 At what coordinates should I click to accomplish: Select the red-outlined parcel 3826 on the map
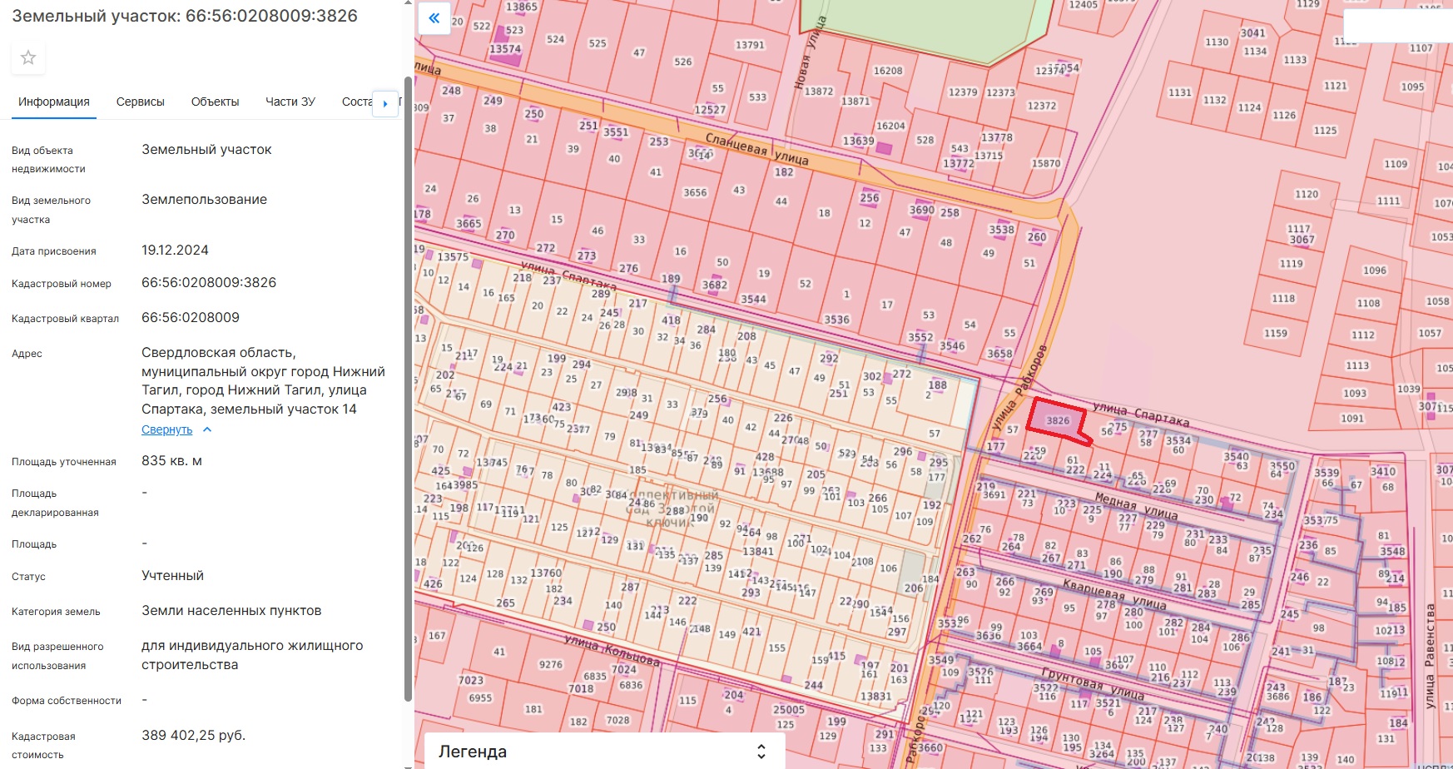click(x=1057, y=420)
